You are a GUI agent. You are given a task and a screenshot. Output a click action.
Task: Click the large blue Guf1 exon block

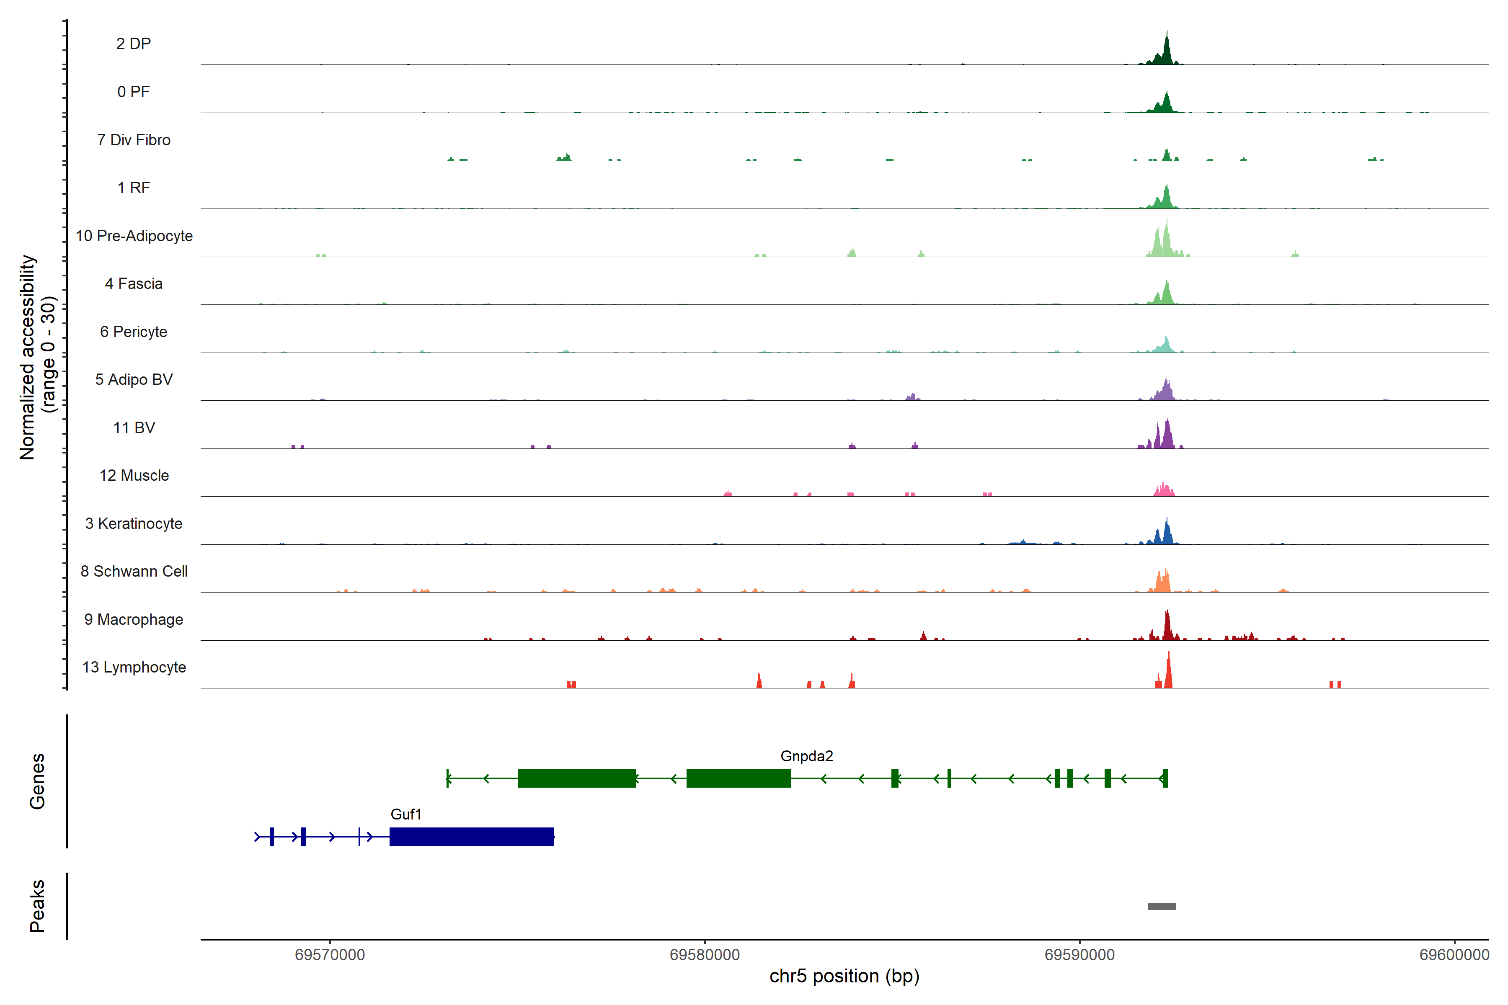(x=471, y=836)
